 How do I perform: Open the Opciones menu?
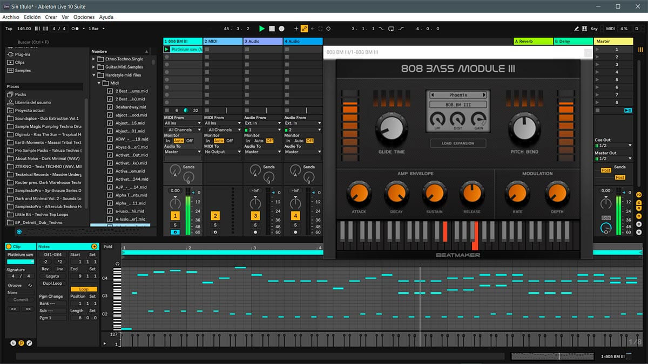pyautogui.click(x=84, y=17)
